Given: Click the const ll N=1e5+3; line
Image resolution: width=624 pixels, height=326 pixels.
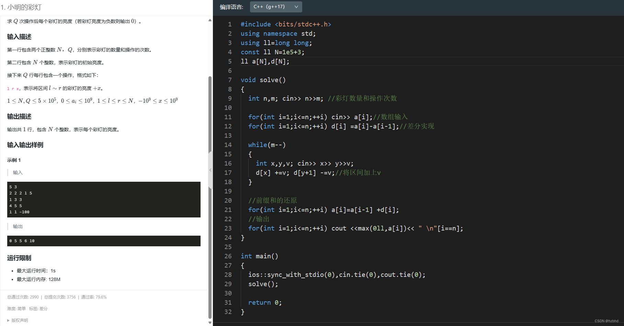Looking at the screenshot, I should [272, 52].
